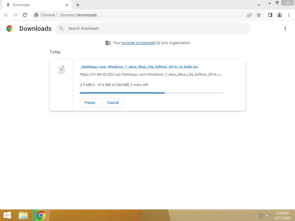Click the Chrome taskbar icon
This screenshot has height=221, width=295.
coord(41,215)
